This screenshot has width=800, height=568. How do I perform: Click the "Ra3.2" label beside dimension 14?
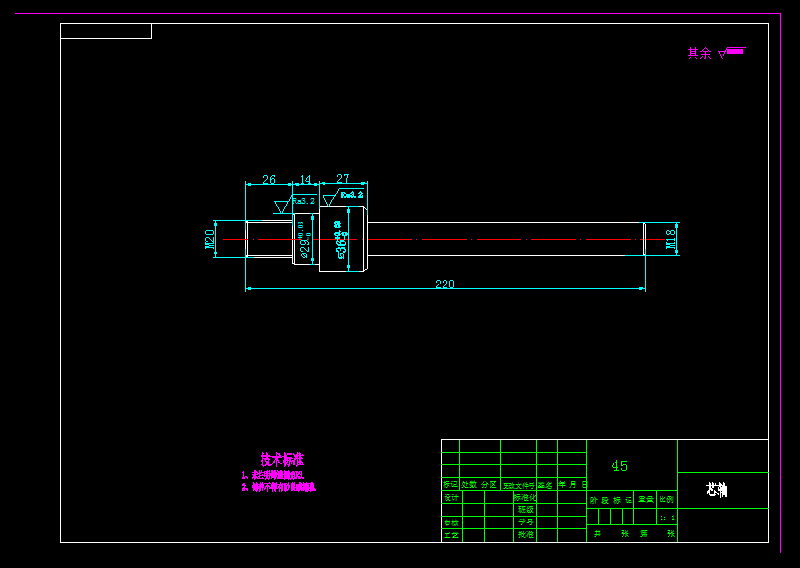pos(303,201)
